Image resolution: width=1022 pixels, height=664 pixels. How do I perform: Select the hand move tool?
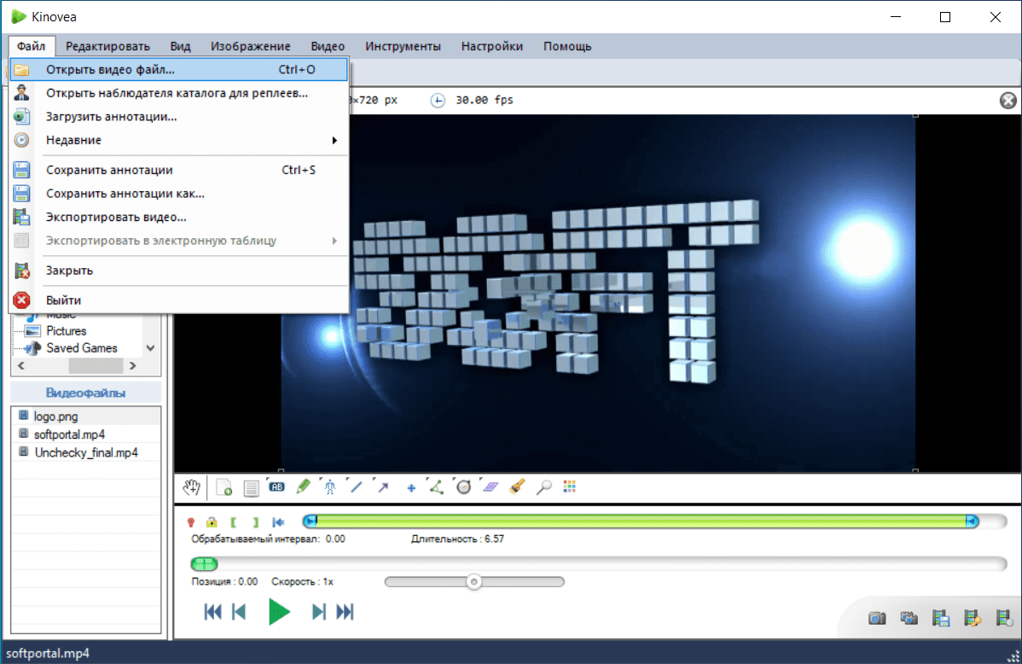click(192, 487)
